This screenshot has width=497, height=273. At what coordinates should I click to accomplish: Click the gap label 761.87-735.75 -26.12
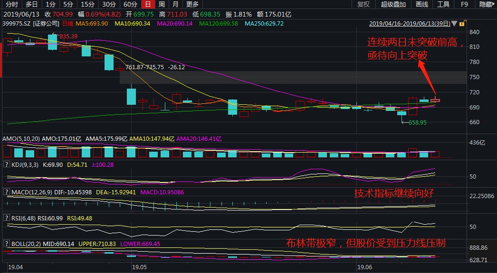pos(155,67)
